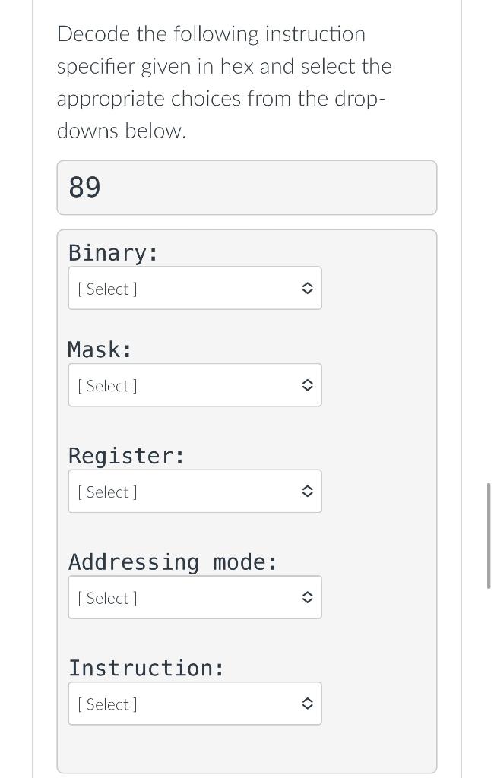Click the Binary label

[x=112, y=252]
